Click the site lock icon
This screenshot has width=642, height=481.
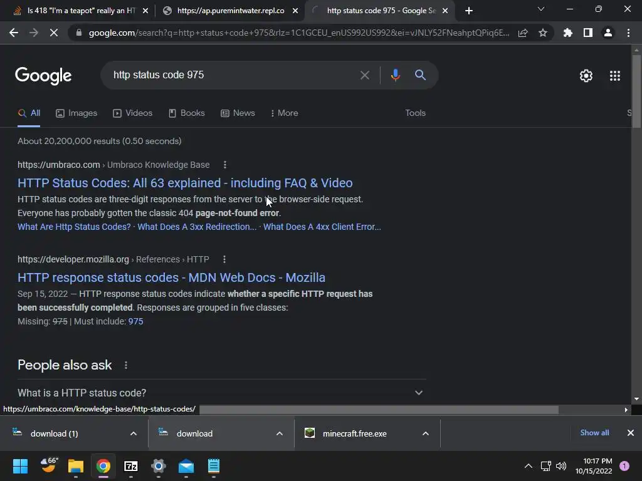[78, 33]
